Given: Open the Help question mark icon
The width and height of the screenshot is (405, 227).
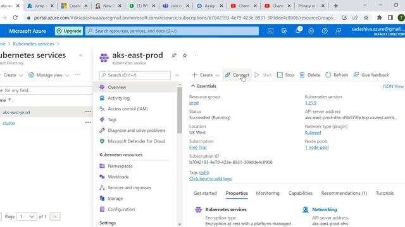Looking at the screenshot, I should tap(325, 31).
